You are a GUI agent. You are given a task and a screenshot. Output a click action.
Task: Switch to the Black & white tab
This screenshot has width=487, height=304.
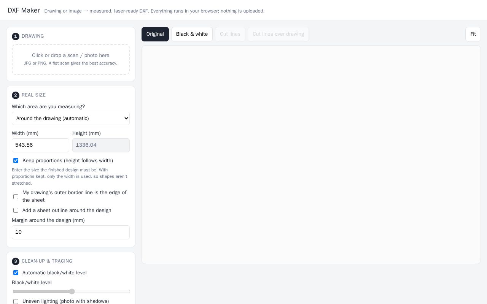(192, 34)
